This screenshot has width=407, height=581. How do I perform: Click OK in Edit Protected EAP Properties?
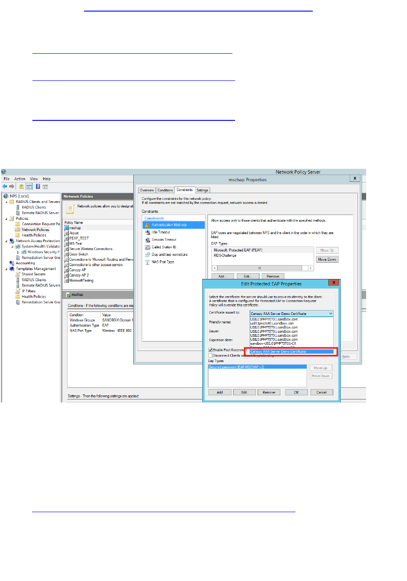pyautogui.click(x=296, y=392)
